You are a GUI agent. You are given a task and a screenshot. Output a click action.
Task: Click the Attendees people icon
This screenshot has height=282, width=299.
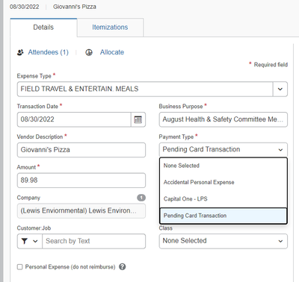pos(20,52)
